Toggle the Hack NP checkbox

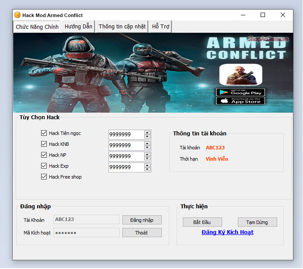pyautogui.click(x=44, y=155)
